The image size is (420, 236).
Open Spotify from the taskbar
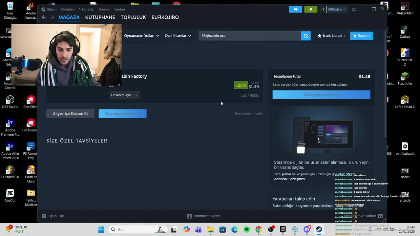pos(247,229)
